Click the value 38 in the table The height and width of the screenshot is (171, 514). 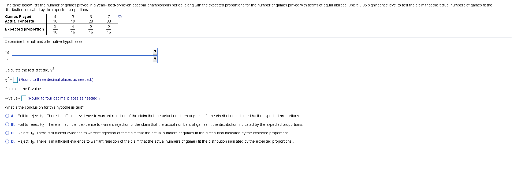click(x=109, y=21)
